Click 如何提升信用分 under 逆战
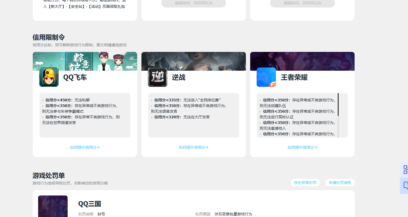 (194, 147)
